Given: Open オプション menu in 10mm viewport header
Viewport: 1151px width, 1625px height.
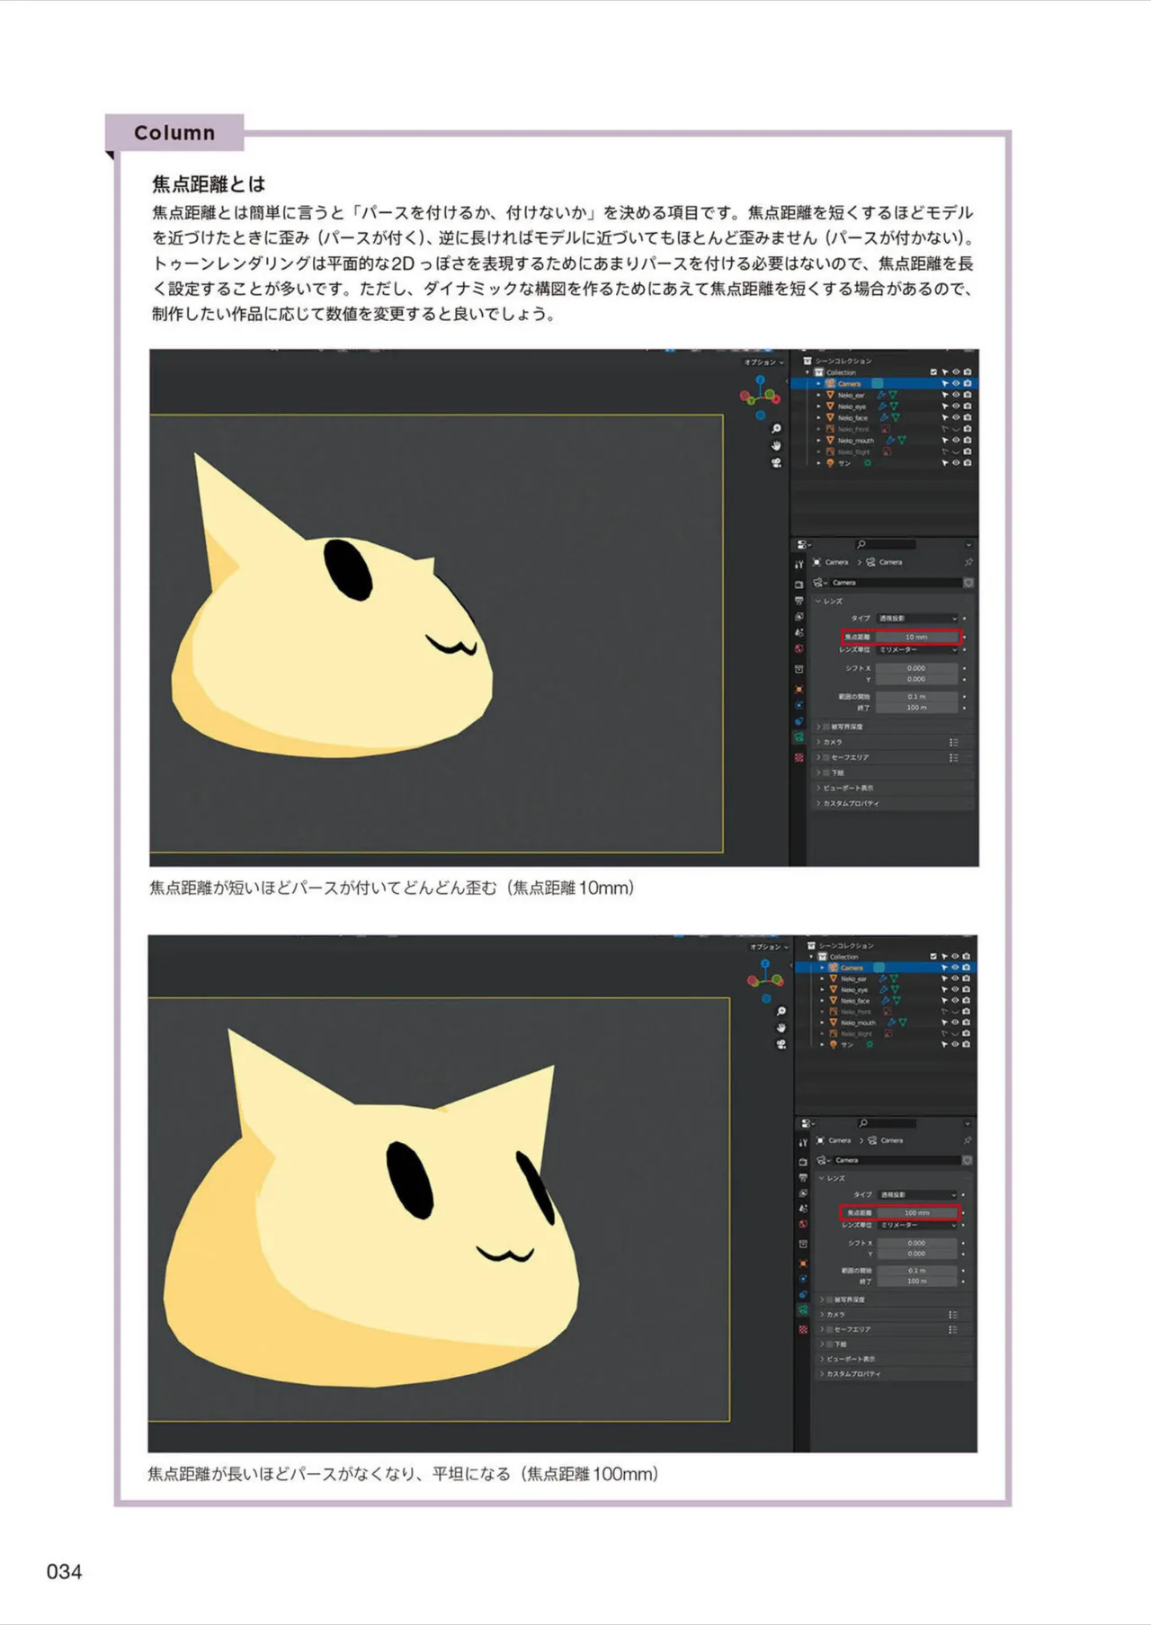Looking at the screenshot, I should (763, 362).
